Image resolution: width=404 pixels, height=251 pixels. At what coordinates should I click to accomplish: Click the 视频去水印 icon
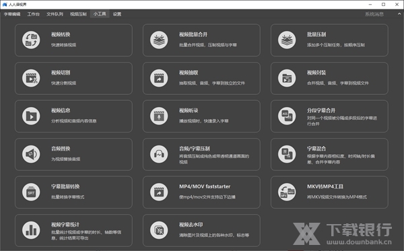click(159, 230)
